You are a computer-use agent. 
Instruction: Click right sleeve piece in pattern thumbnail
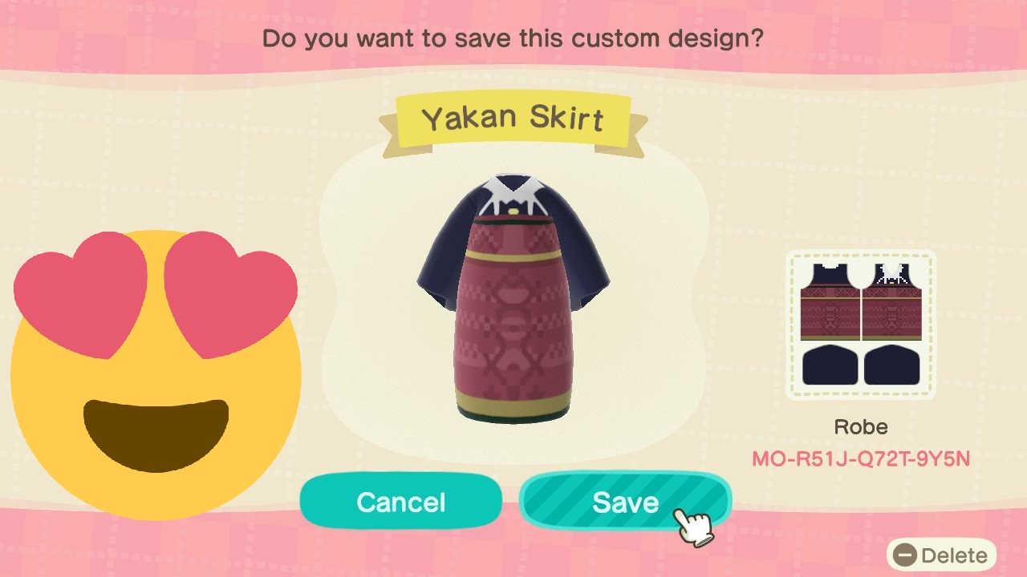coord(891,365)
